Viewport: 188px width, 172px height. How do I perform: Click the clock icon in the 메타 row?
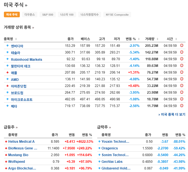point(182,106)
